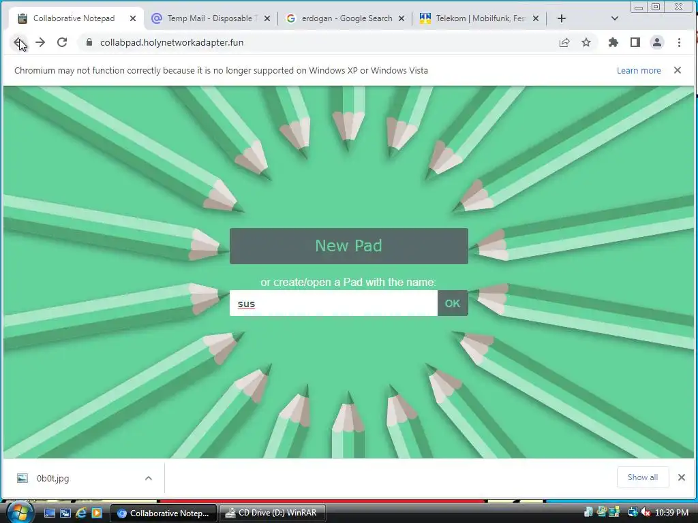Switch to the erdogan Google Search tab
This screenshot has height=523, width=698.
(345, 18)
